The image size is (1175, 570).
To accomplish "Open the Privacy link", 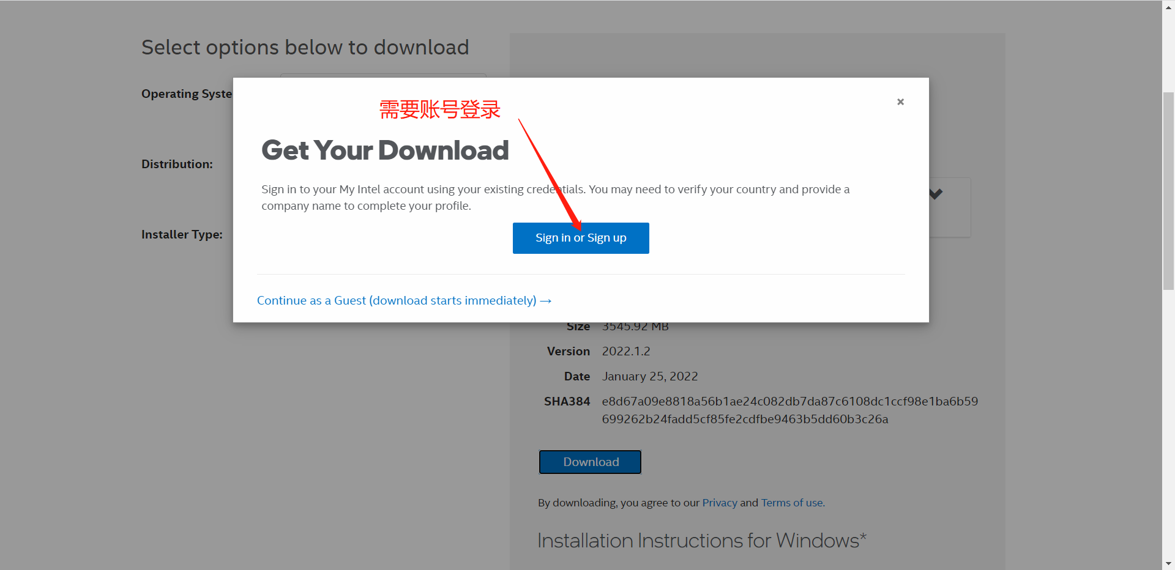I will [720, 503].
